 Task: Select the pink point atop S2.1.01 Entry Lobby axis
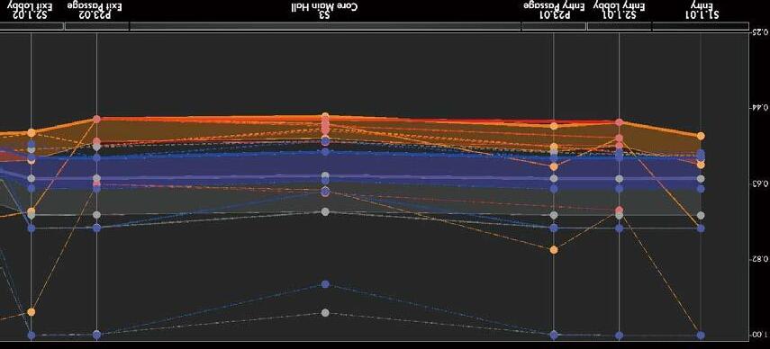(x=620, y=121)
